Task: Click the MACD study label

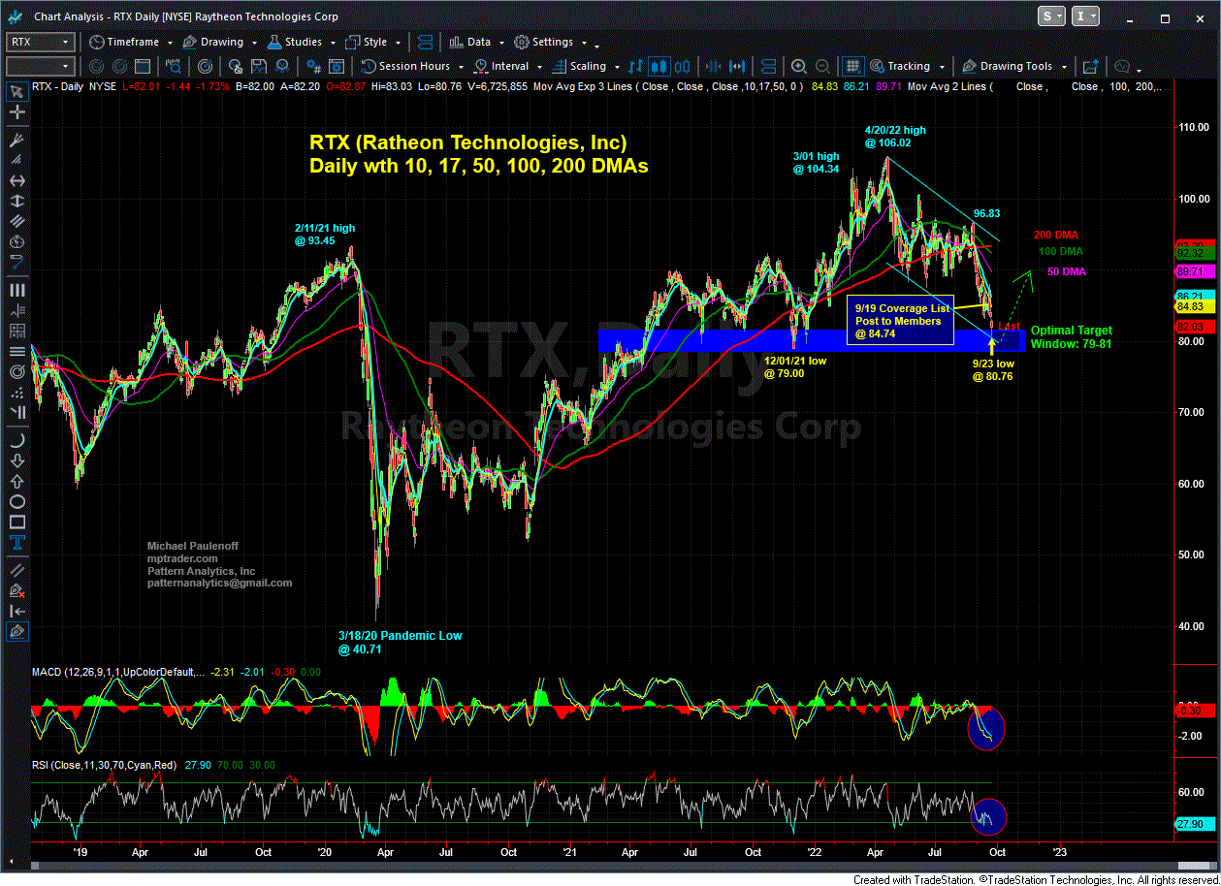Action: coord(116,673)
